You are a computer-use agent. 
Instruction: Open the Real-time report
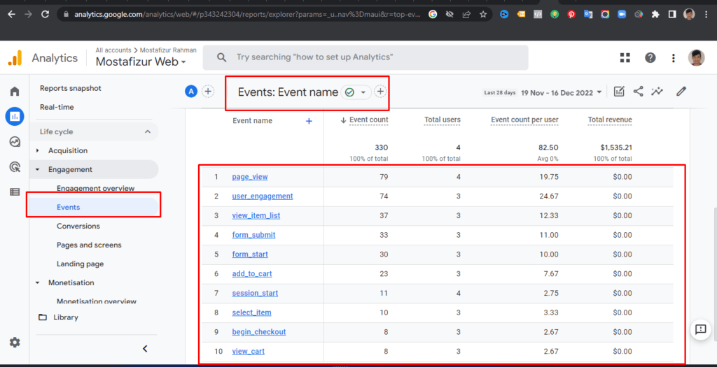coord(57,107)
